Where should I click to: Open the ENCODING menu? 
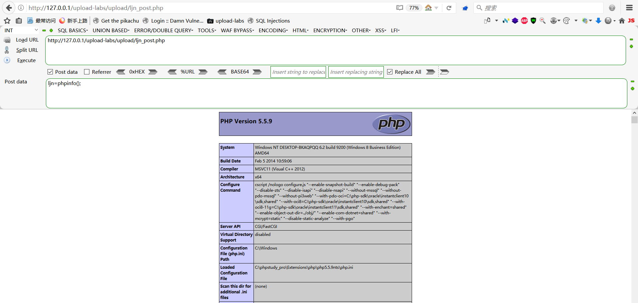[x=273, y=30]
